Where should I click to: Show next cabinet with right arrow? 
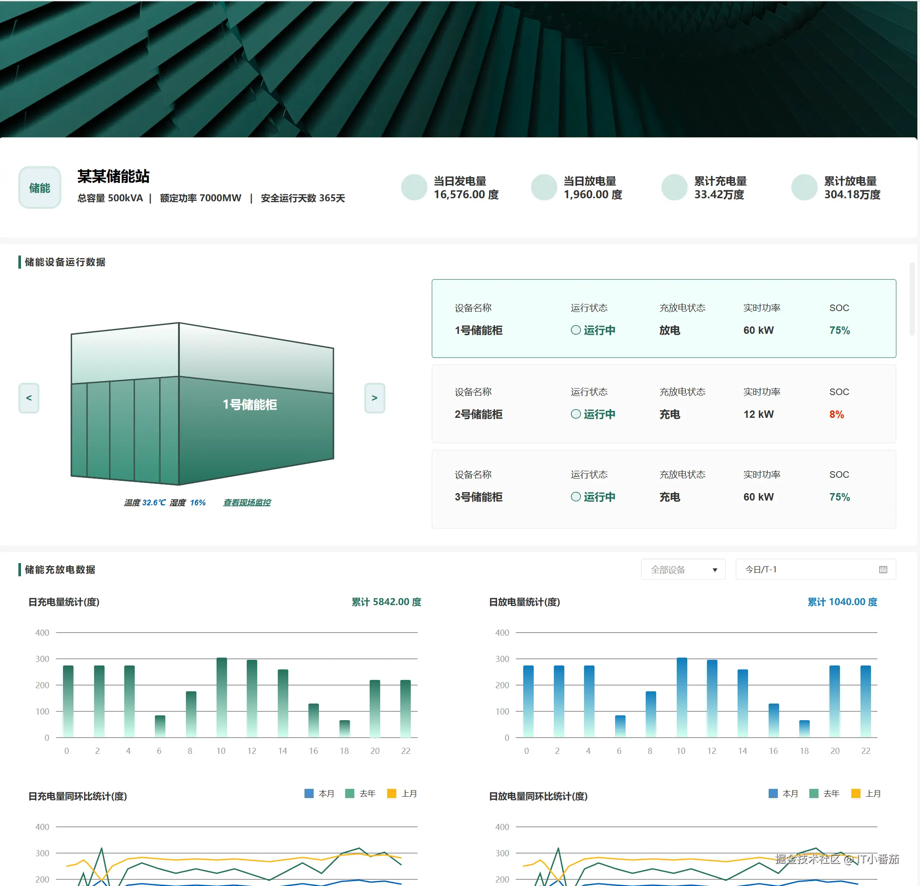374,398
